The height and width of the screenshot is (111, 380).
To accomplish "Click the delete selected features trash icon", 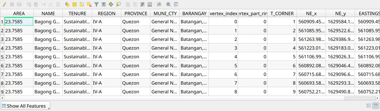I will click(x=36, y=4).
